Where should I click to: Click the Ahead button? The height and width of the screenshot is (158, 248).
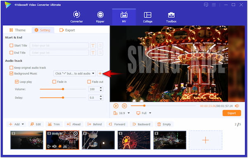[x=74, y=124]
